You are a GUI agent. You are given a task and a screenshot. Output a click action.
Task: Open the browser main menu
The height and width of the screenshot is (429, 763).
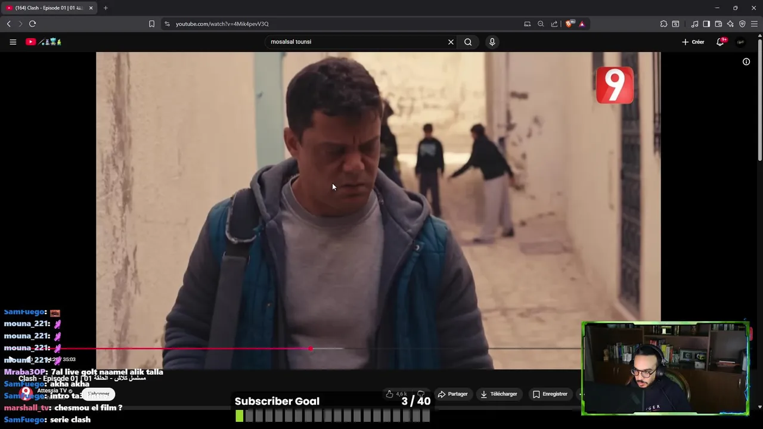point(754,24)
